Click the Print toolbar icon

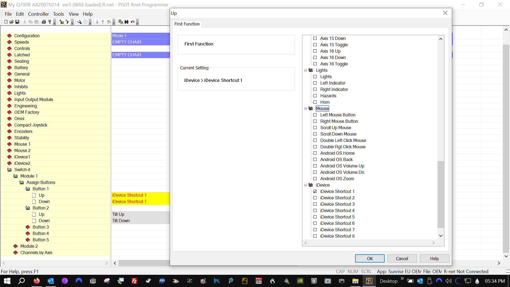(44, 22)
